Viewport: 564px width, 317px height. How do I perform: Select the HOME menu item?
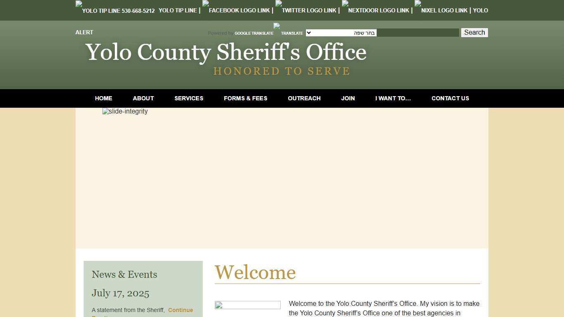(103, 98)
